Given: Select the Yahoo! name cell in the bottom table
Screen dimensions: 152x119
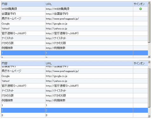Looking at the screenshot, I should point(23,81).
